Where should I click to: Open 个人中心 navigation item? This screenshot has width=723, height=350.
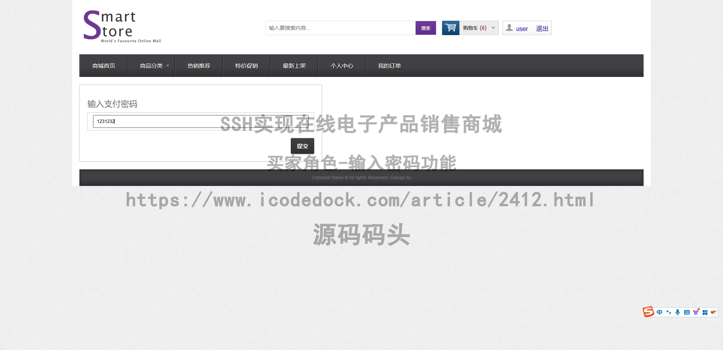(342, 66)
